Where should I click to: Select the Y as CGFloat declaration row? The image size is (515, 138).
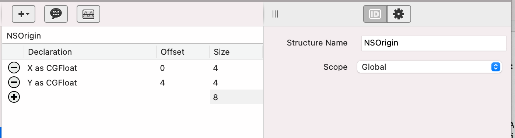(132, 83)
